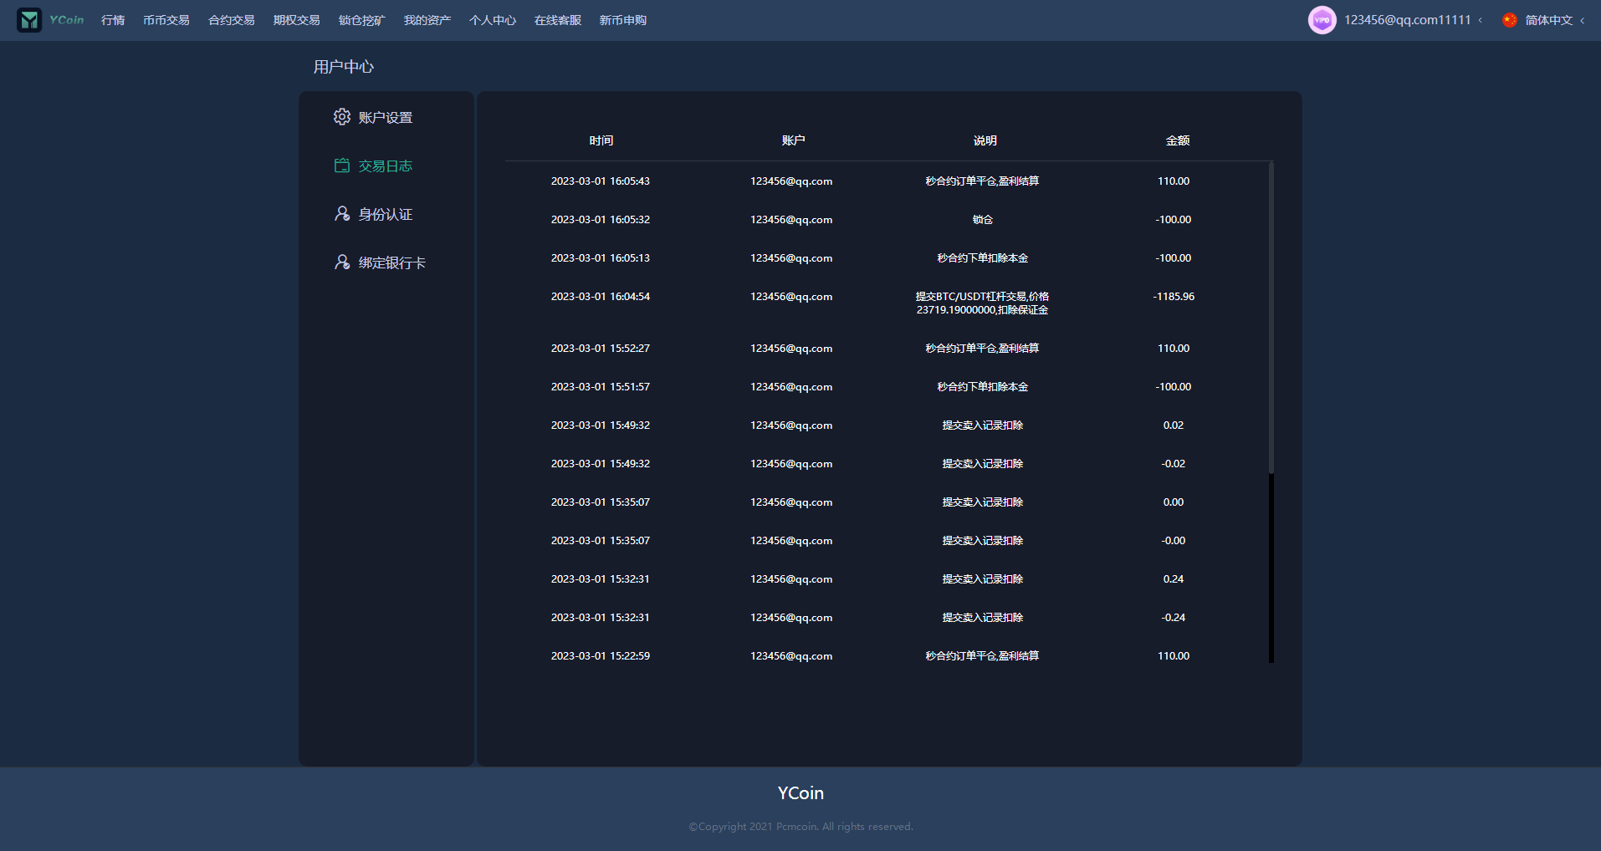
Task: Select the 16:04:54 BTC/USDT leverage trade row
Action: (888, 303)
